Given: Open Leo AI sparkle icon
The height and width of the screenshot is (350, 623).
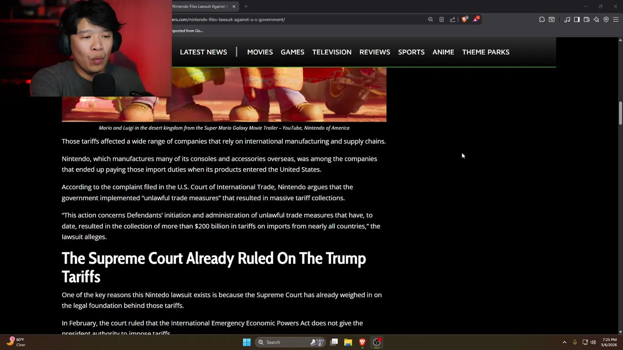Looking at the screenshot, I should coord(596,19).
